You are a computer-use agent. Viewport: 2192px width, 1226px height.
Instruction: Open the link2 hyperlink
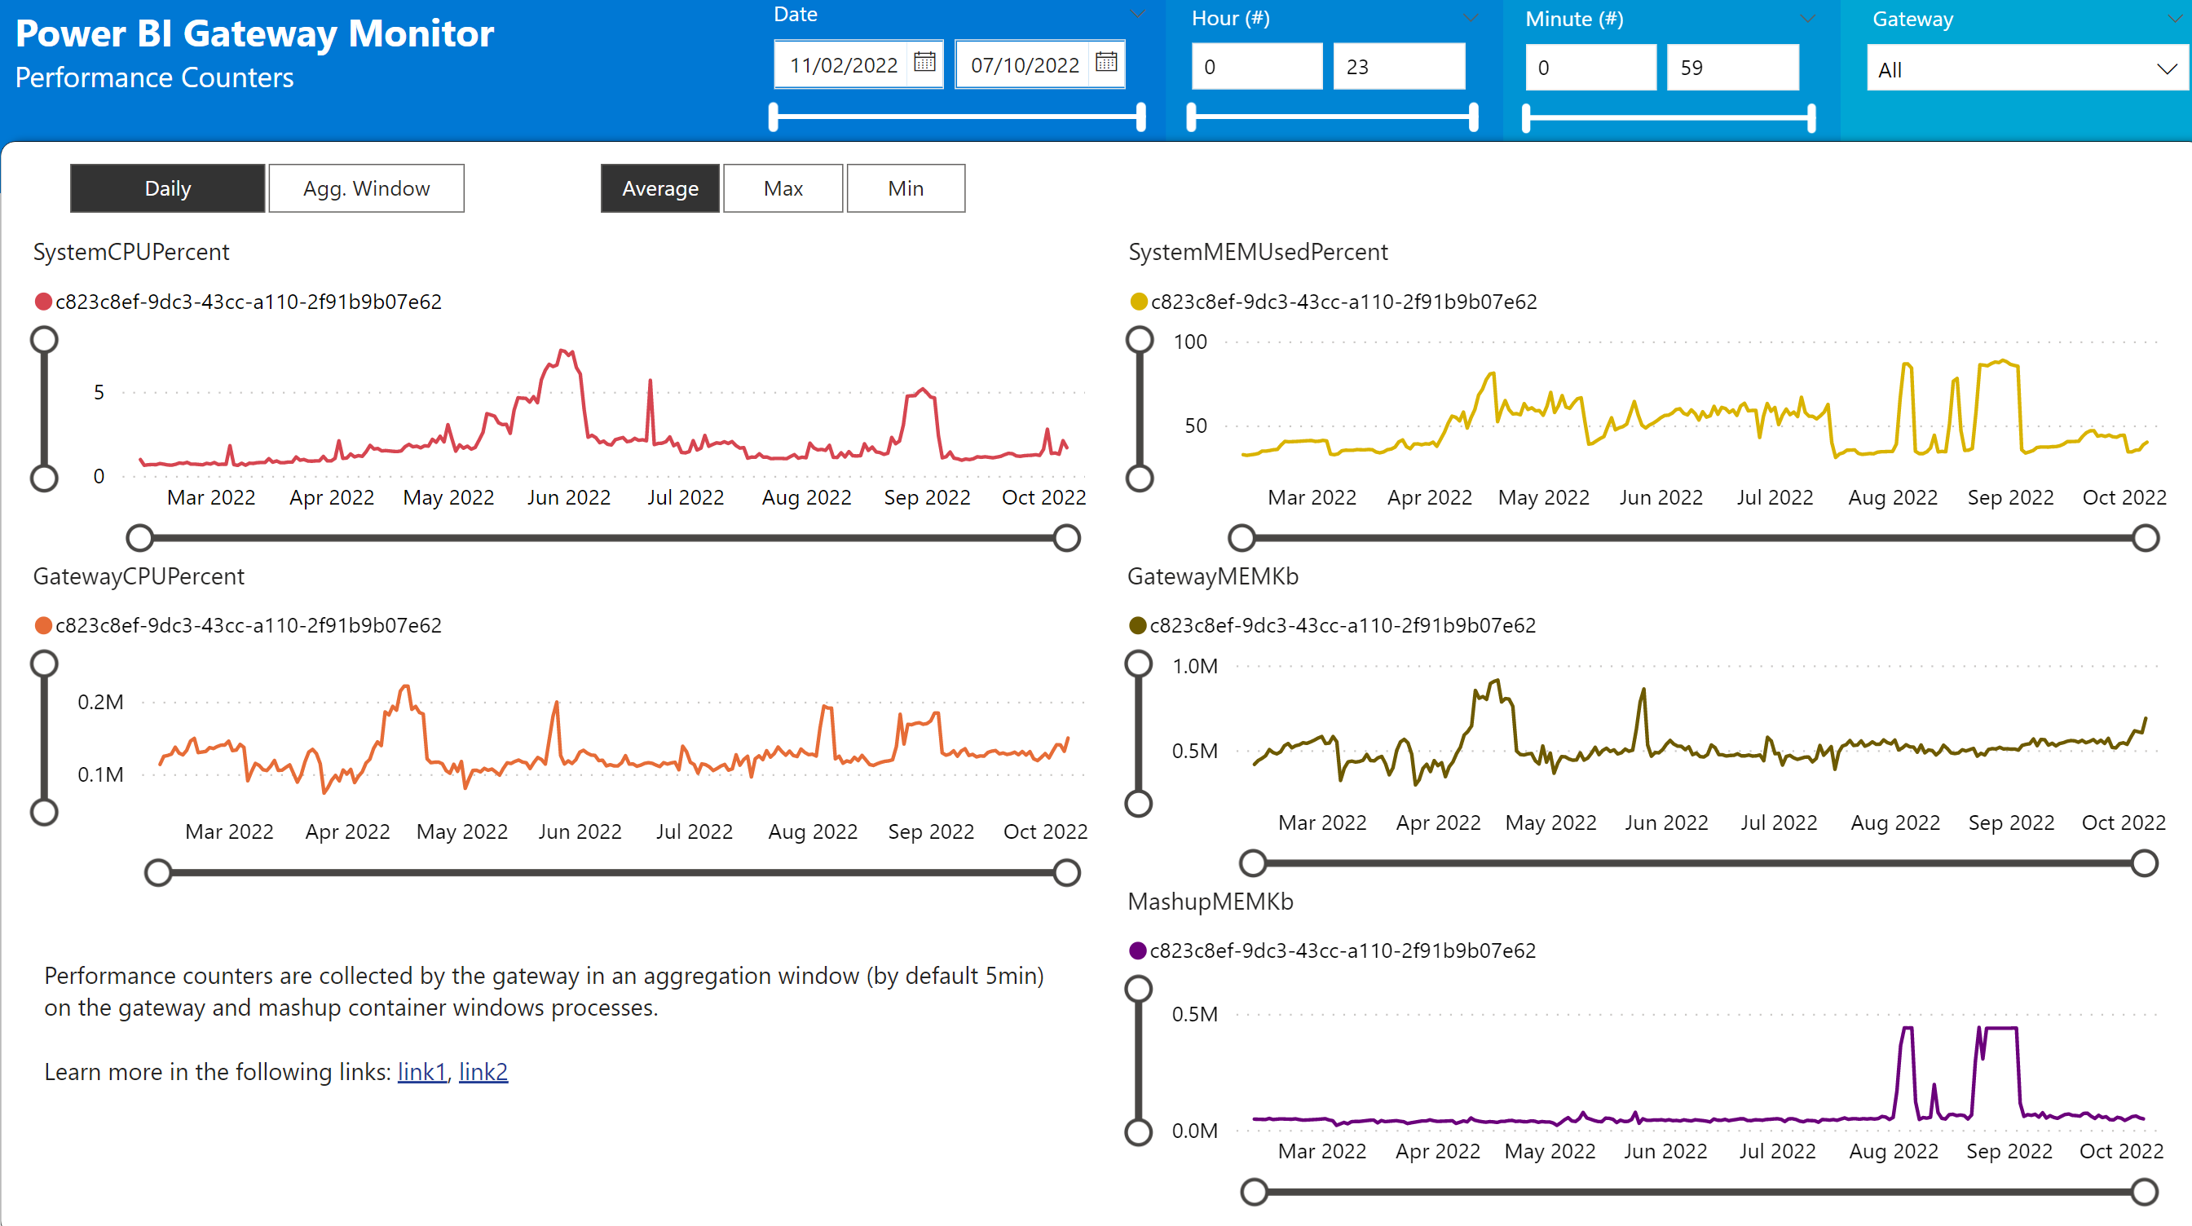pyautogui.click(x=483, y=1072)
